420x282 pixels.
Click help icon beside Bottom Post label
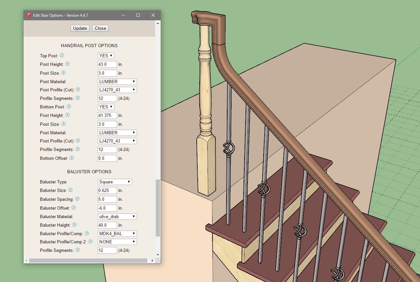[69, 106]
